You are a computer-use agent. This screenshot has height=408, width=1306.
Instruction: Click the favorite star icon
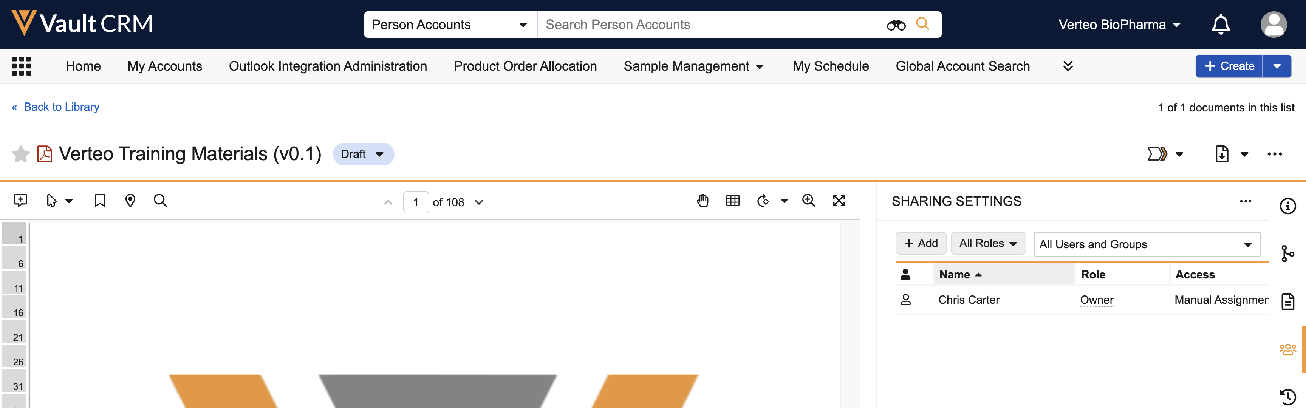[x=21, y=154]
